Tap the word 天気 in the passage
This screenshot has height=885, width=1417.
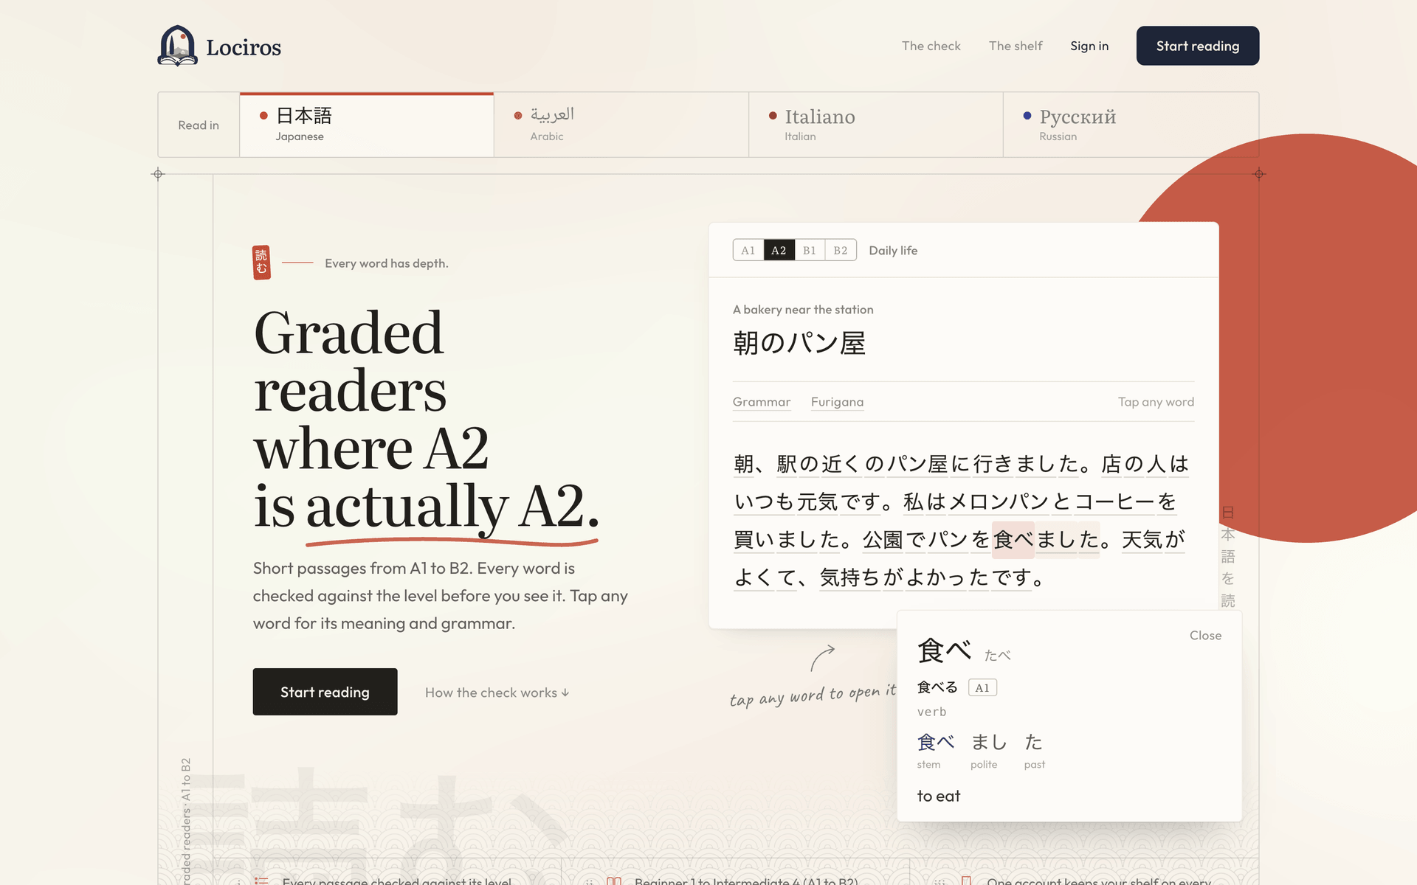tap(1142, 540)
